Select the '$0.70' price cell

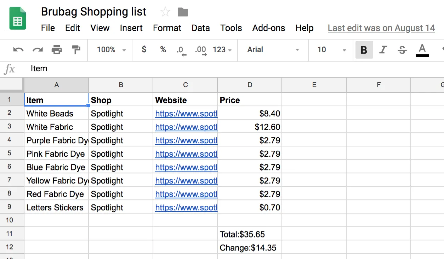point(250,207)
